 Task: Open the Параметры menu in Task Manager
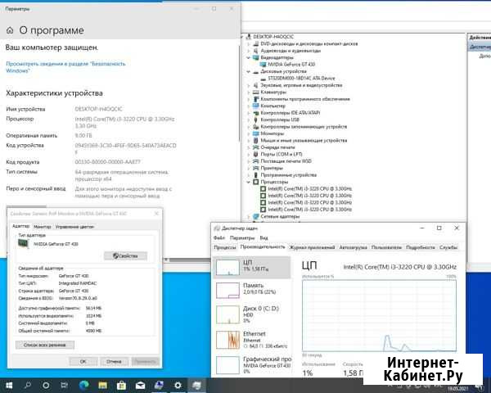point(242,238)
